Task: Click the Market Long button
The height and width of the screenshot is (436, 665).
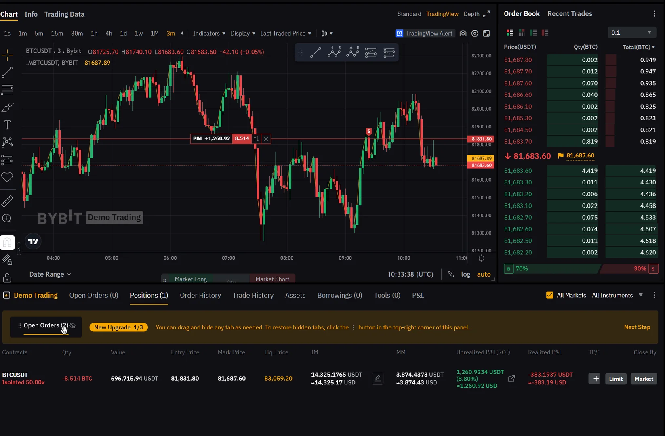Action: [191, 279]
